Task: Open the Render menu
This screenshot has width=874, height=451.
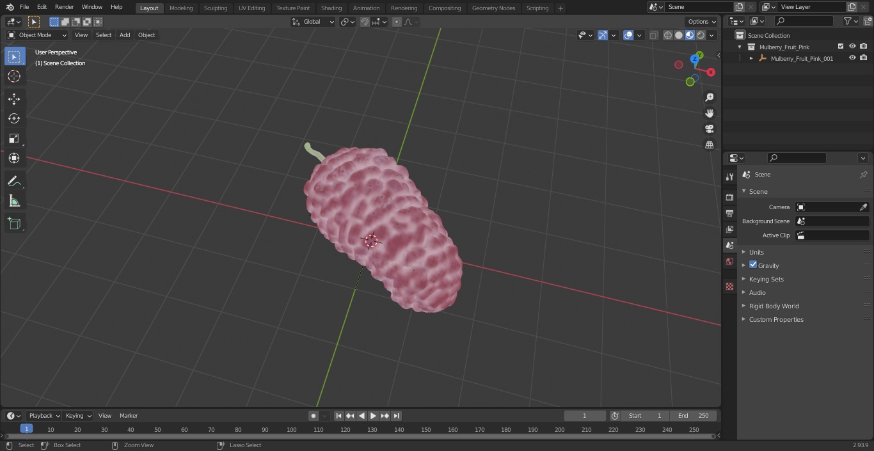Action: click(x=64, y=7)
